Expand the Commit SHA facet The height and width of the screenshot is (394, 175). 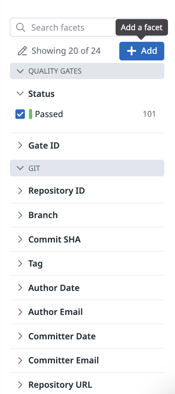[x=87, y=240]
